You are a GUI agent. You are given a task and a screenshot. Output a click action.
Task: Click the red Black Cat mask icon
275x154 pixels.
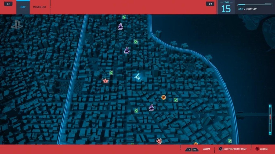tap(159, 141)
